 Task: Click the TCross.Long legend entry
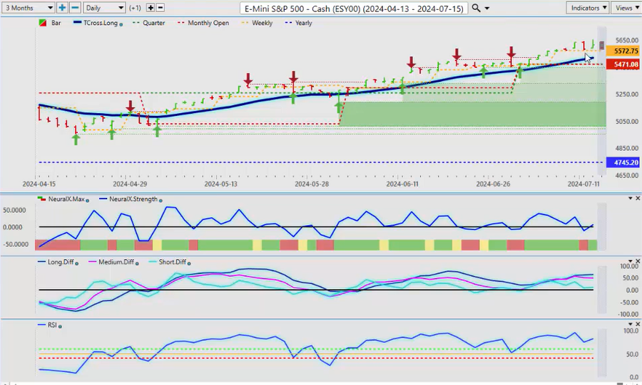[101, 23]
